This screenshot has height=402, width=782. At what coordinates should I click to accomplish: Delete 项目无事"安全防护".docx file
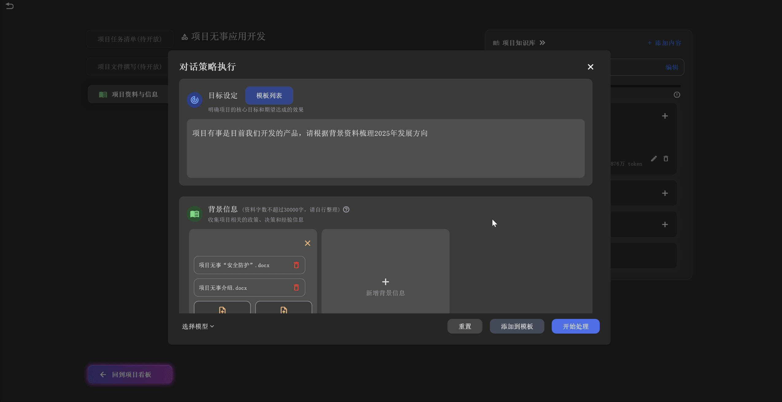pyautogui.click(x=296, y=265)
